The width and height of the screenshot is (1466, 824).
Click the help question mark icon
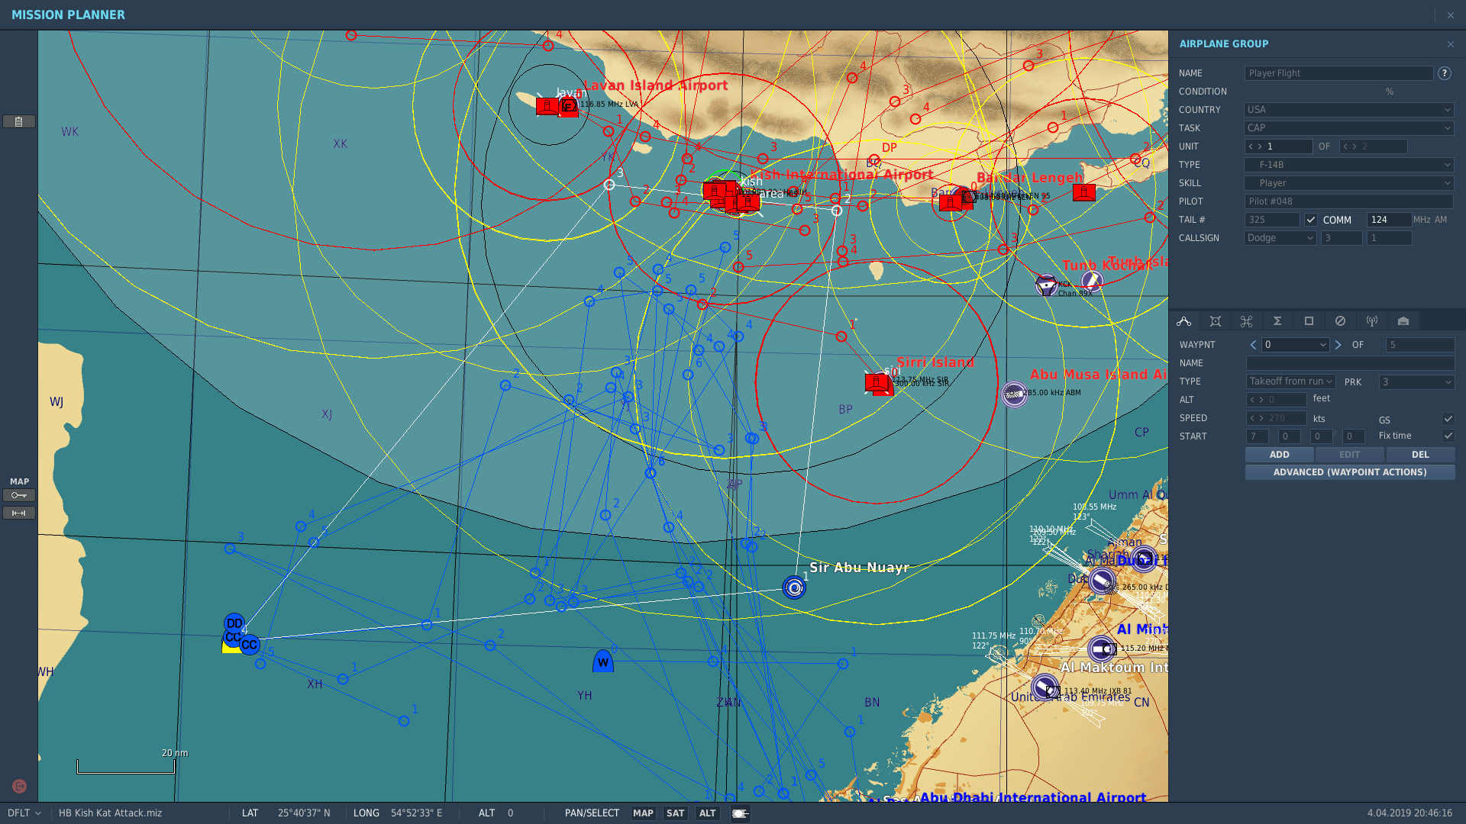pos(1445,73)
